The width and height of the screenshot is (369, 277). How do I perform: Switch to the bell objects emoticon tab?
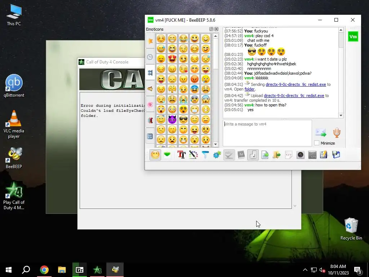(150, 89)
